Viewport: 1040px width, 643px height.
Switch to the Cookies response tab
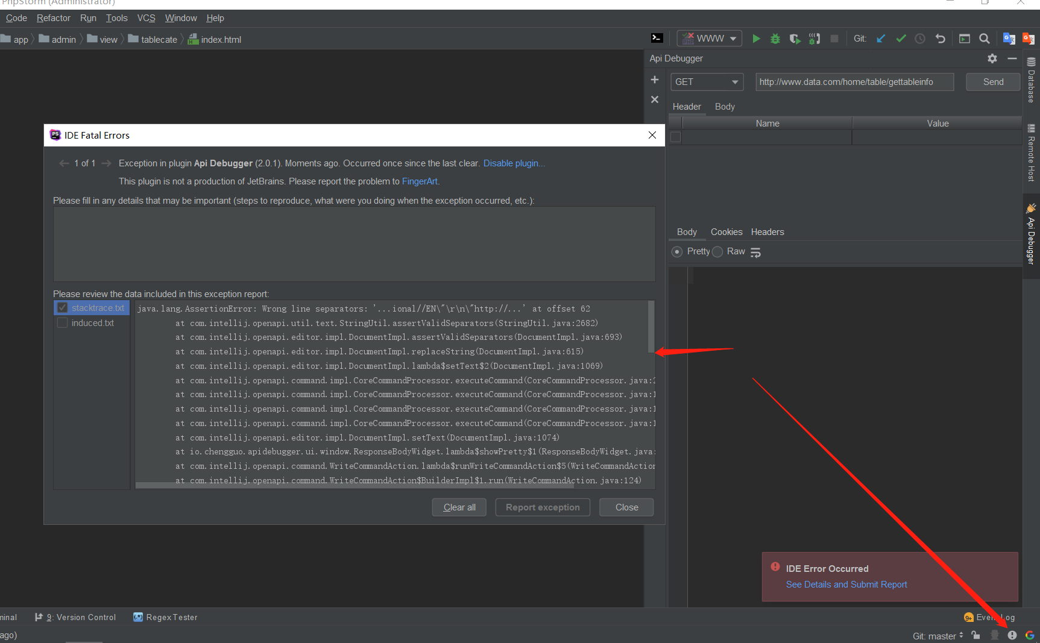pyautogui.click(x=726, y=232)
